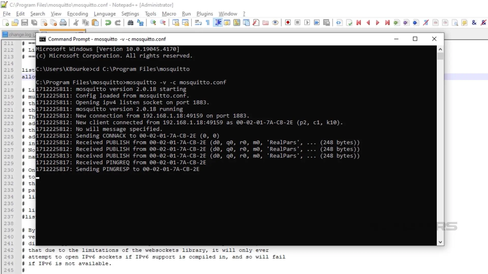
Task: Click the Save recorded macro icon
Action: (x=327, y=23)
